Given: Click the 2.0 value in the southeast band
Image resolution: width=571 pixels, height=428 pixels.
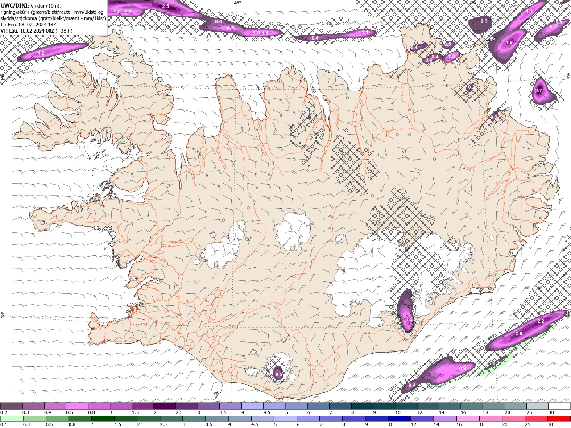Looking at the screenshot, I should point(519,333).
